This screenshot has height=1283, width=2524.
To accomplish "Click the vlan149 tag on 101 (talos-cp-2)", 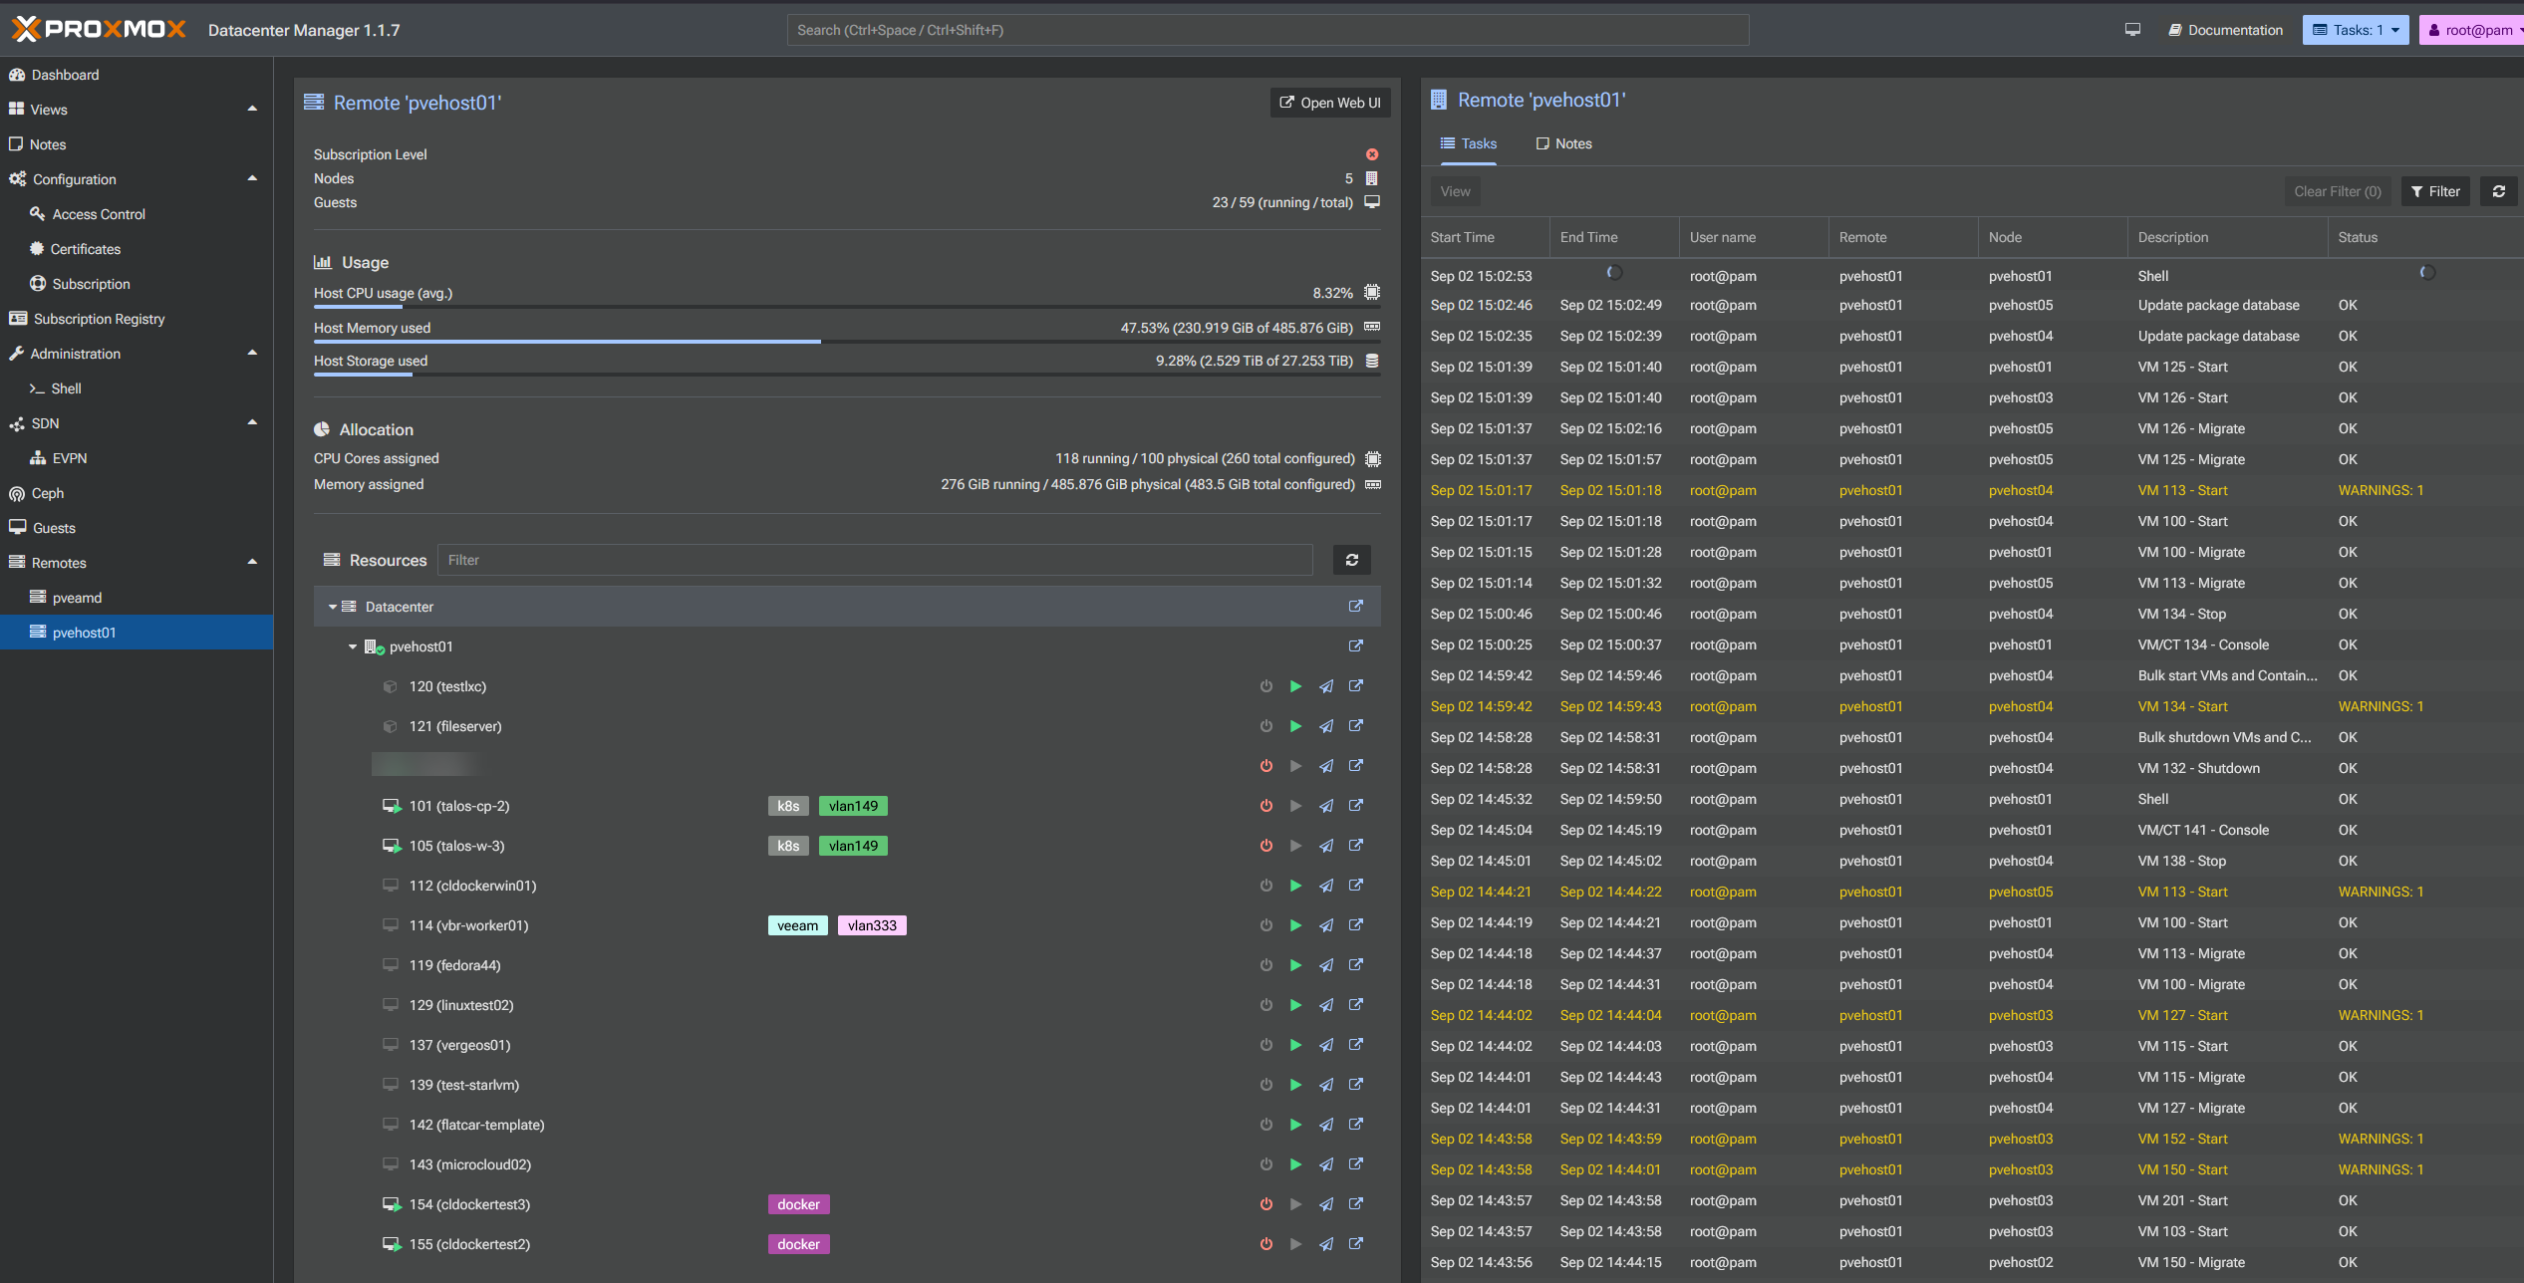I will click(853, 806).
